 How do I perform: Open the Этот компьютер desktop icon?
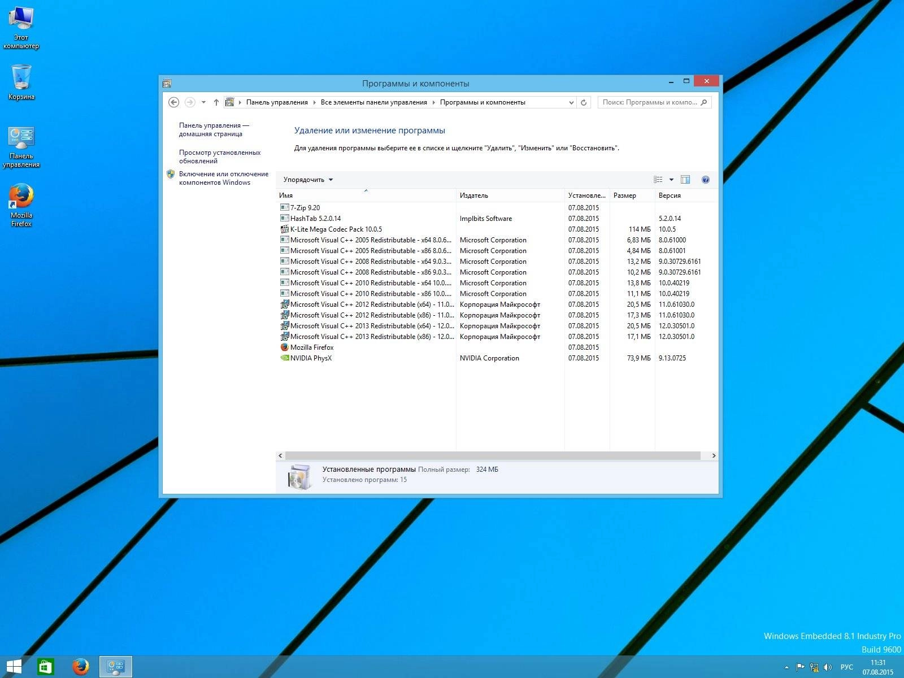tap(21, 27)
